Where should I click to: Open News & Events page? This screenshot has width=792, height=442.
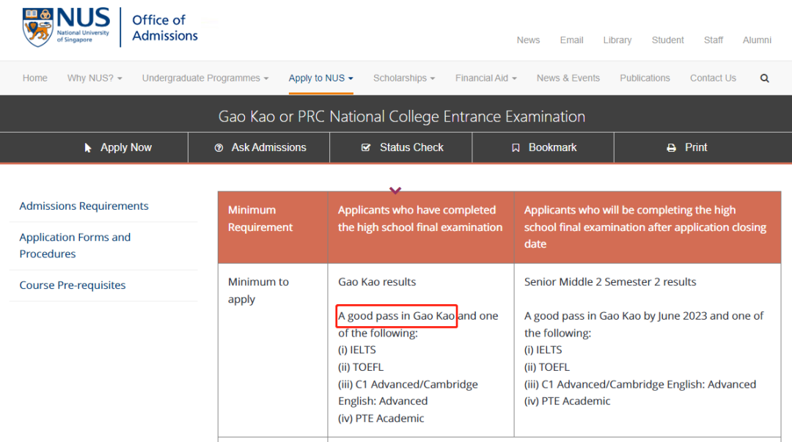click(x=568, y=78)
